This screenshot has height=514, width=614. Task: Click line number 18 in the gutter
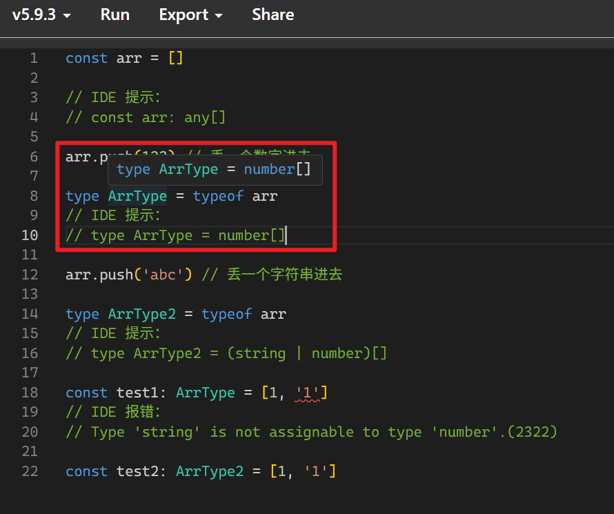click(x=30, y=393)
